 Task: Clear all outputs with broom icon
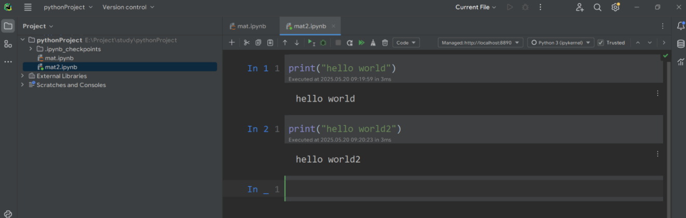[373, 42]
